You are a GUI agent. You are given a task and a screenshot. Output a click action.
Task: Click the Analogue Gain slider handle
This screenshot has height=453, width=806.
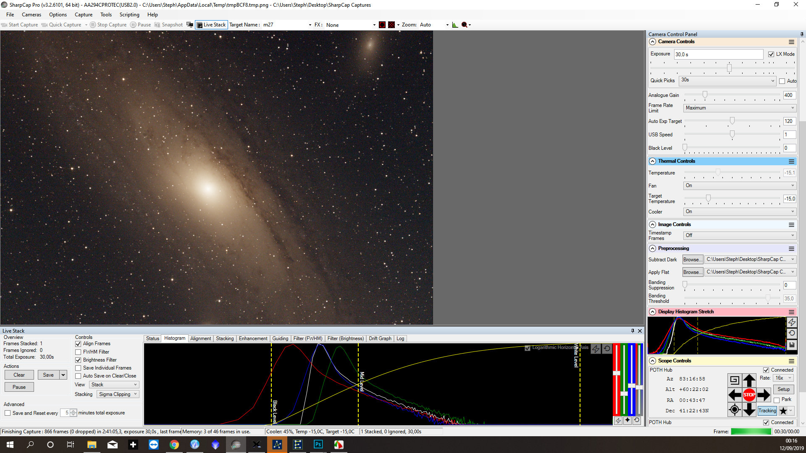[x=705, y=95]
